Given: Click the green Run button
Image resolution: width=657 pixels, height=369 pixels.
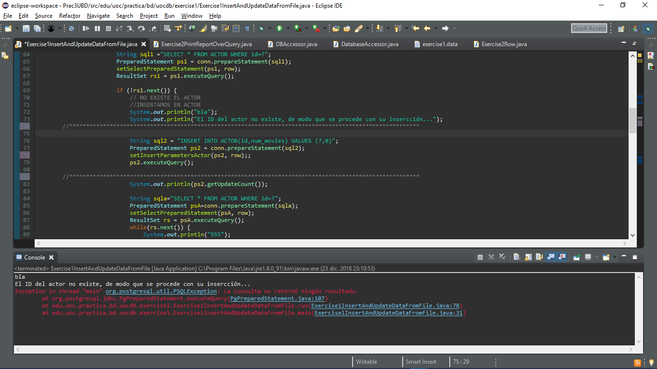Looking at the screenshot, I should click(279, 29).
